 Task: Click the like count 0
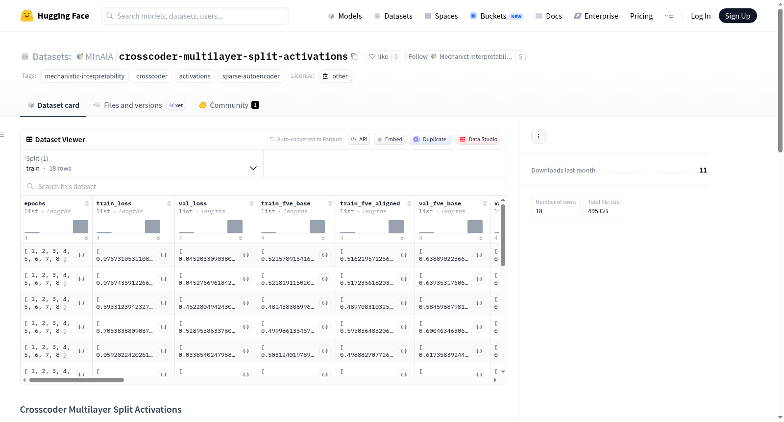396,56
